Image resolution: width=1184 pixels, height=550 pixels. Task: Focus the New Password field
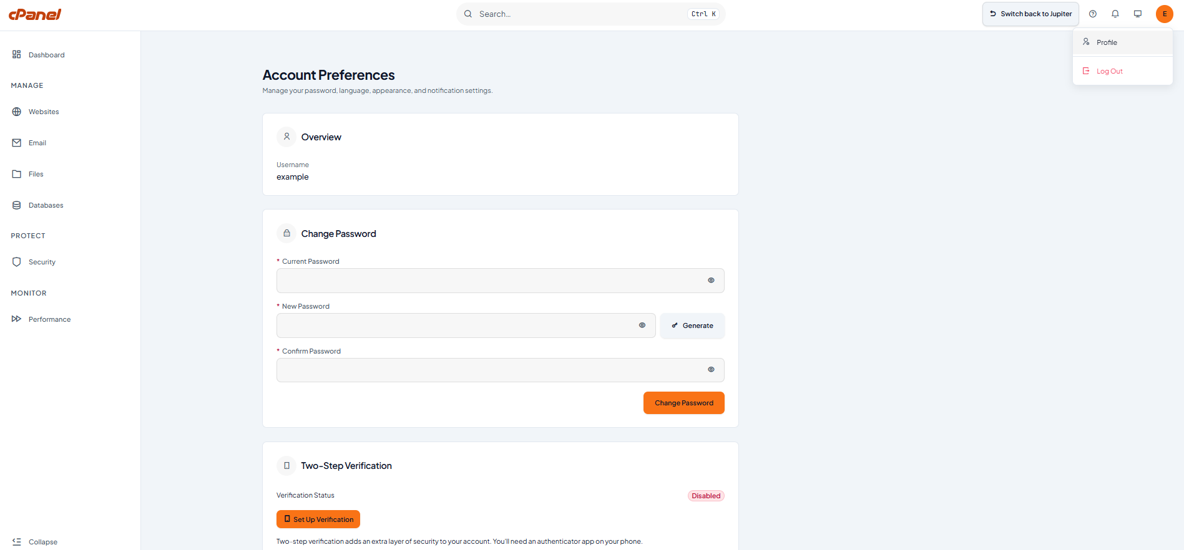[466, 326]
